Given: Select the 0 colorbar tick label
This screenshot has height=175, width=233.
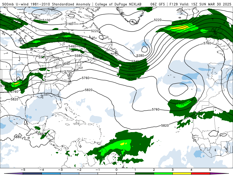Looking at the screenshot, I should [116, 170].
